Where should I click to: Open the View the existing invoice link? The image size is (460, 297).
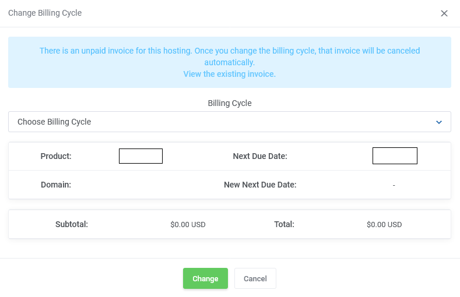(229, 74)
